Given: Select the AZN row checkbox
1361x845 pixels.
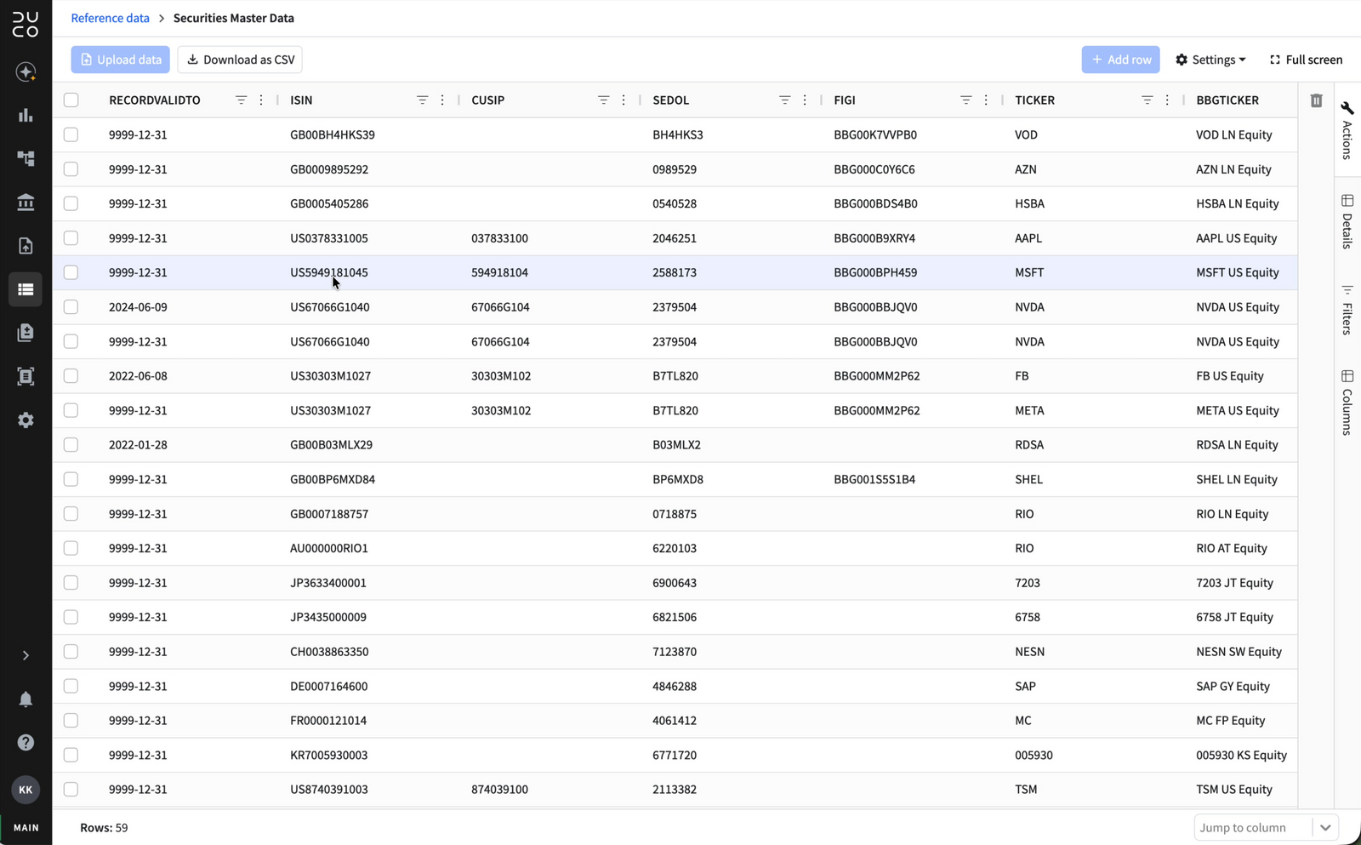Looking at the screenshot, I should pos(71,168).
